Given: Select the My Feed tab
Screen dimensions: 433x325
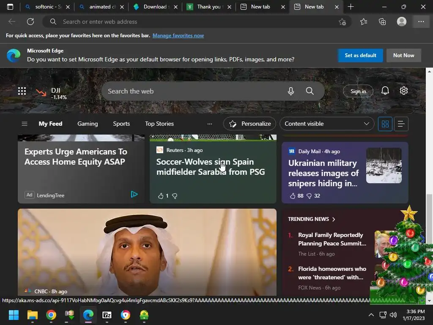Looking at the screenshot, I should 50,124.
